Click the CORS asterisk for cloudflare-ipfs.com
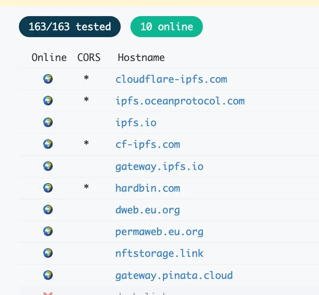Viewport: 319px width, 295px height. pos(86,78)
